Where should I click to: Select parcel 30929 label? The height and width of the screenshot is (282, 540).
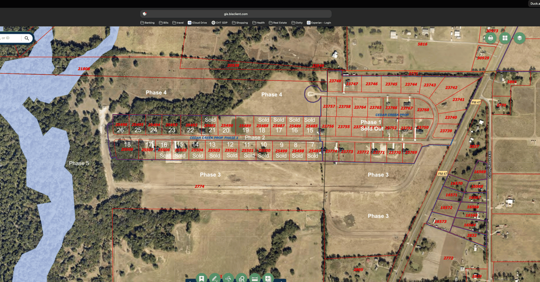click(483, 58)
